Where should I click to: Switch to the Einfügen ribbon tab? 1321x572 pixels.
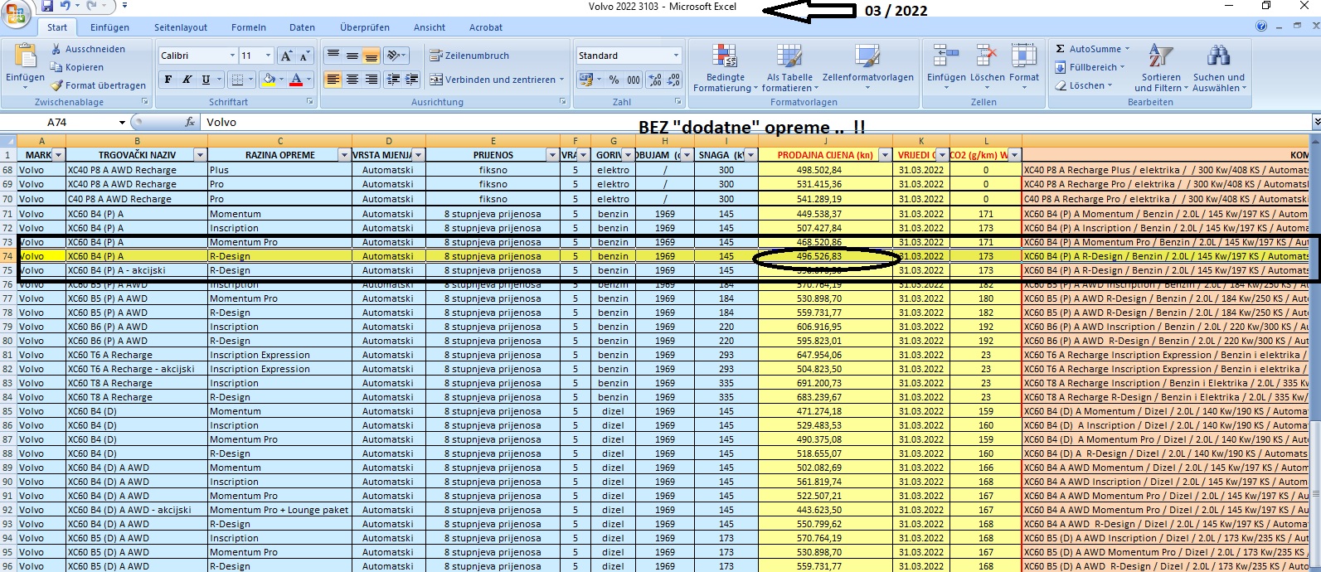[x=109, y=27]
